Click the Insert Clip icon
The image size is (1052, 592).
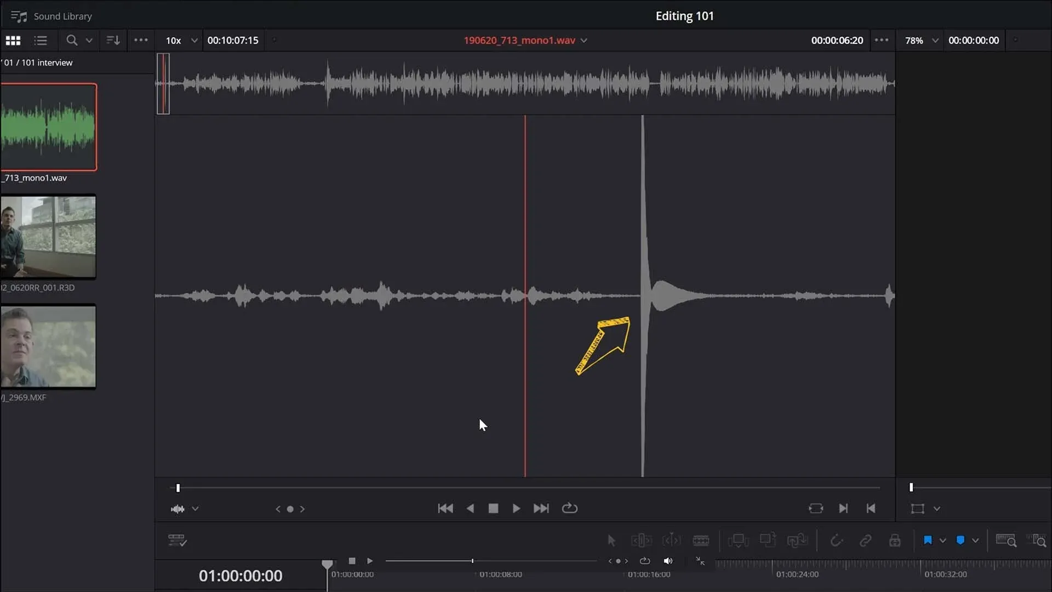[738, 540]
